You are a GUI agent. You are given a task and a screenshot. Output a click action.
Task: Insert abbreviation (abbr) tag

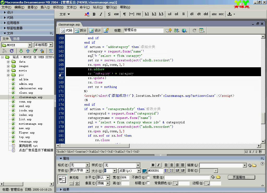(214, 14)
